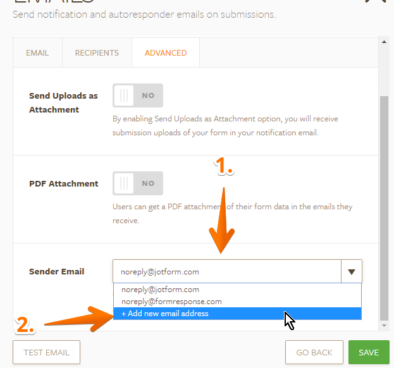The width and height of the screenshot is (394, 368).
Task: Switch to the EMAIL tab
Action: [37, 53]
